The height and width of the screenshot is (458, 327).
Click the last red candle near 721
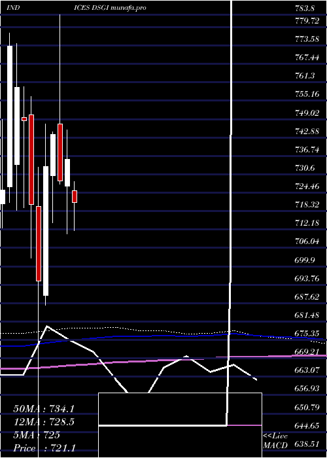pyautogui.click(x=75, y=196)
